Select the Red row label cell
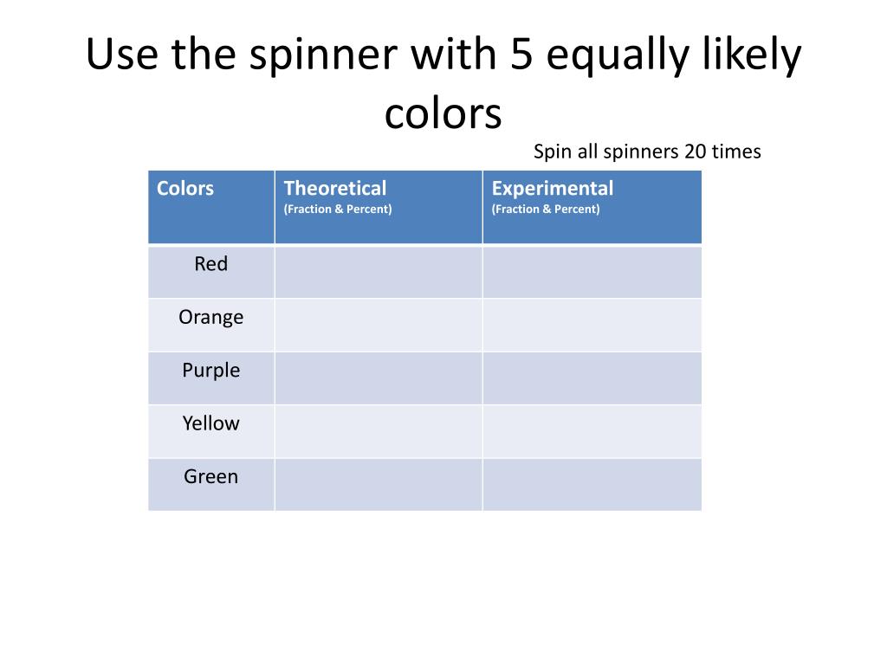This screenshot has width=887, height=665. (x=211, y=272)
